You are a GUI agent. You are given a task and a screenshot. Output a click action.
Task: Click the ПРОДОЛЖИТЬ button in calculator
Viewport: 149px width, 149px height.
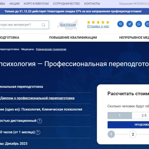[x=128, y=125]
